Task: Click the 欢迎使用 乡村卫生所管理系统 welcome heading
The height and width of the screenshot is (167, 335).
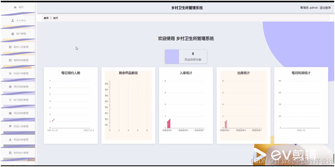Action: pos(186,38)
